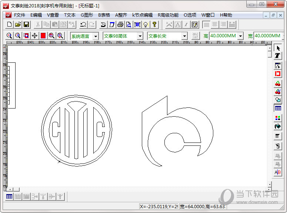Select the Text tool in right toolbar
This screenshot has height=213, width=287.
(x=278, y=56)
